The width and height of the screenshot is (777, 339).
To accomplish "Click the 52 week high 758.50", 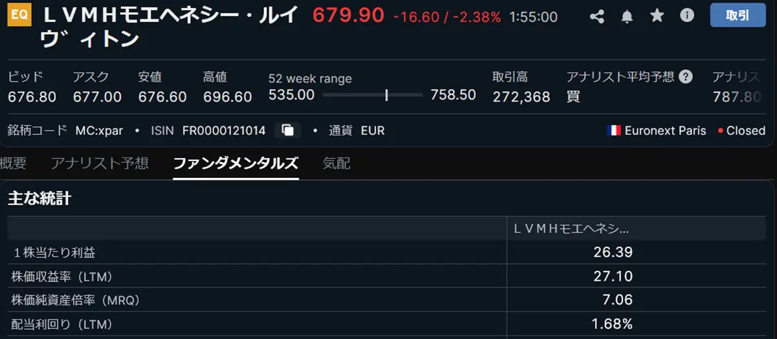I will click(453, 95).
